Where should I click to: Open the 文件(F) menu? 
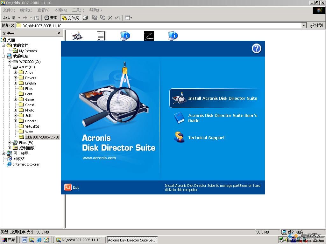(x=9, y=10)
